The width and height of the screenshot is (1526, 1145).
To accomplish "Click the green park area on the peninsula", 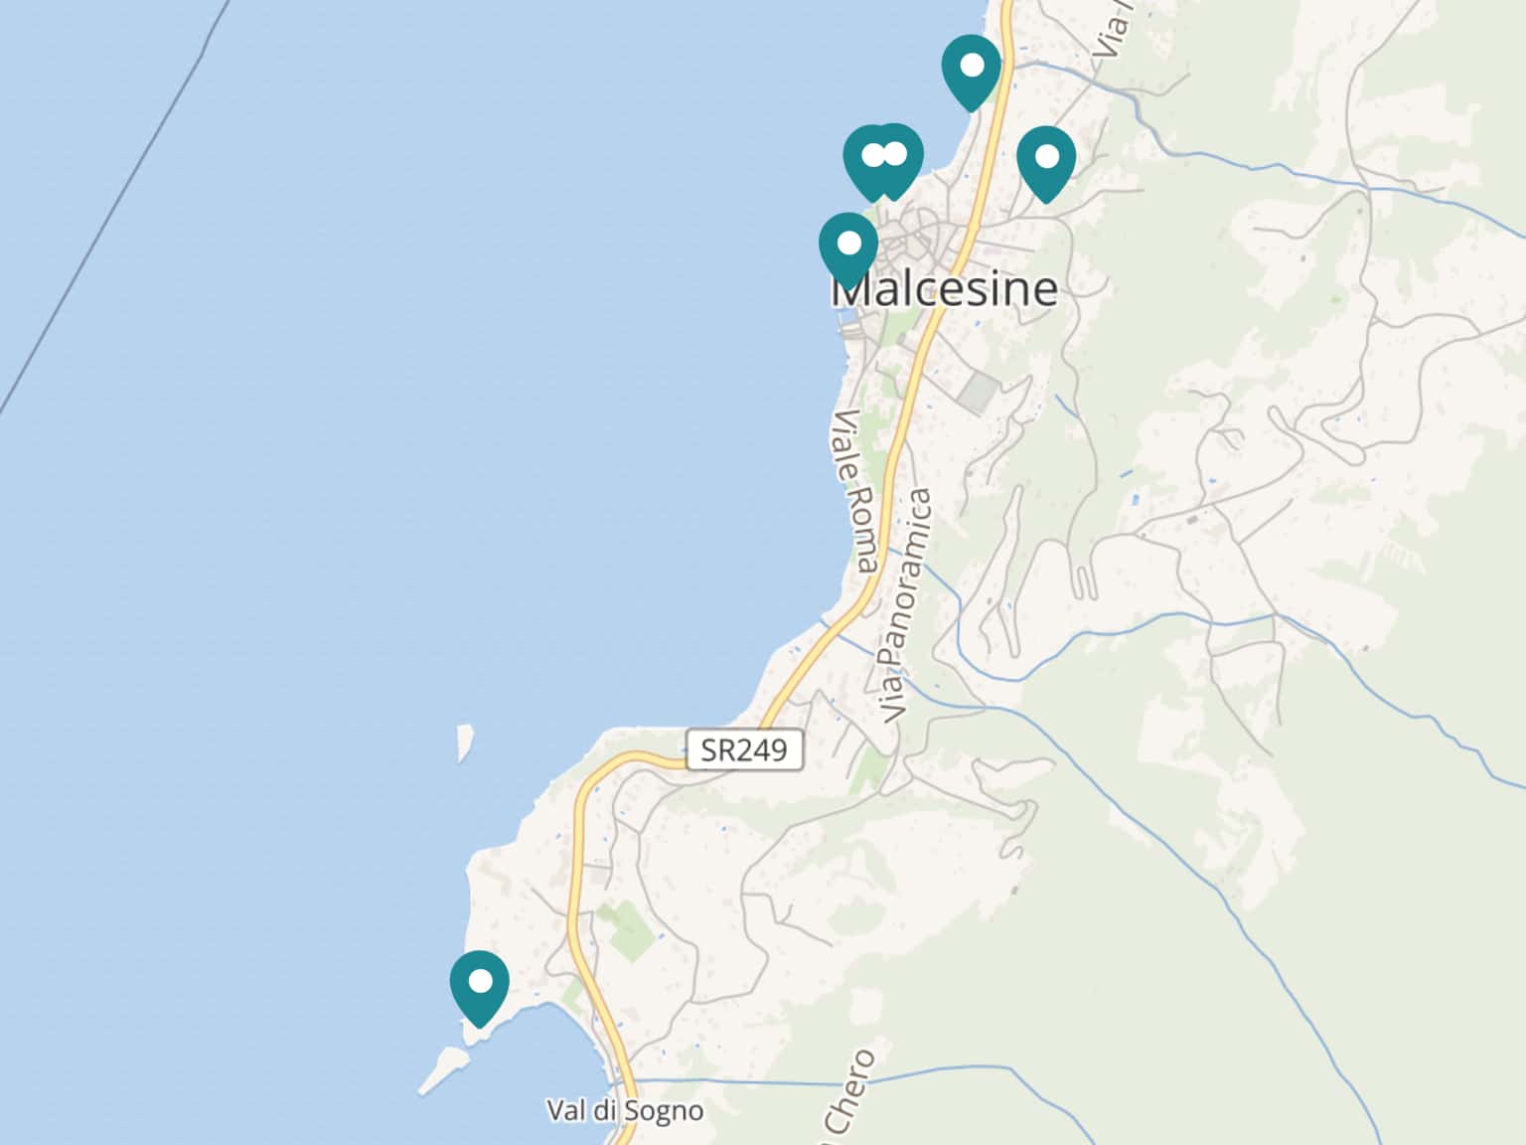I will click(628, 930).
